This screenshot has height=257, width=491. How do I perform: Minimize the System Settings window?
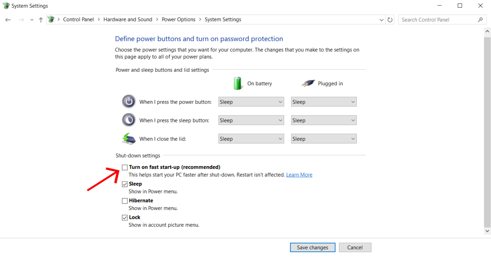point(439,6)
